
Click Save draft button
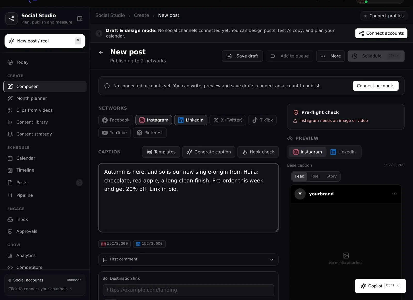coord(242,56)
